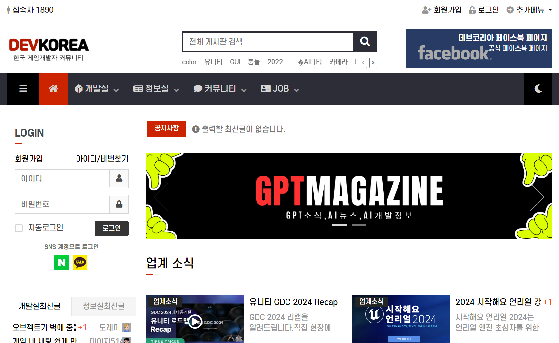Focus the 비밀번호 input field
Image resolution: width=559 pixels, height=343 pixels.
[x=62, y=204]
